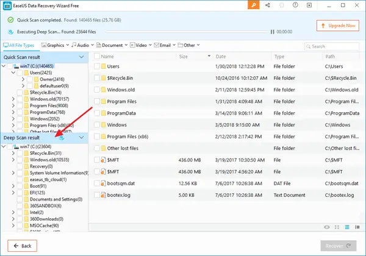The width and height of the screenshot is (366, 256).
Task: Click the ProgramData folder icon in file list
Action: click(104, 113)
